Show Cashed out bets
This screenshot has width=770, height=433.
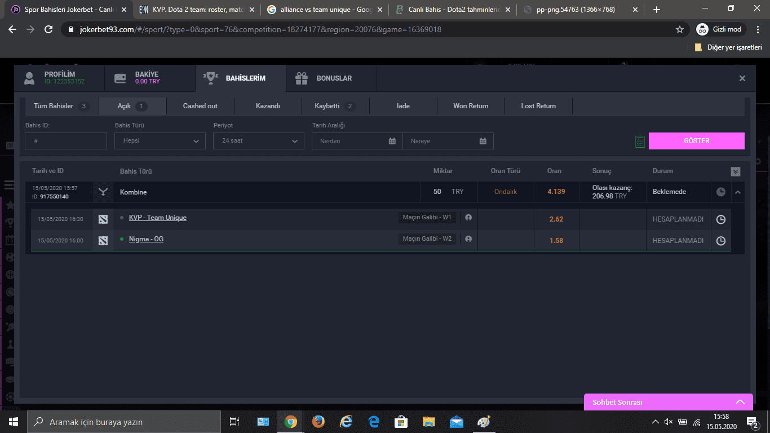click(200, 106)
